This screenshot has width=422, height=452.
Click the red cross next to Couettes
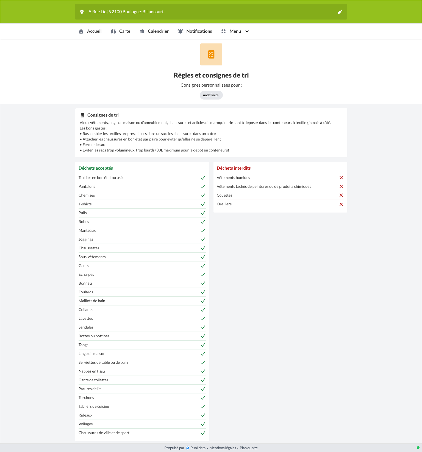coord(341,195)
